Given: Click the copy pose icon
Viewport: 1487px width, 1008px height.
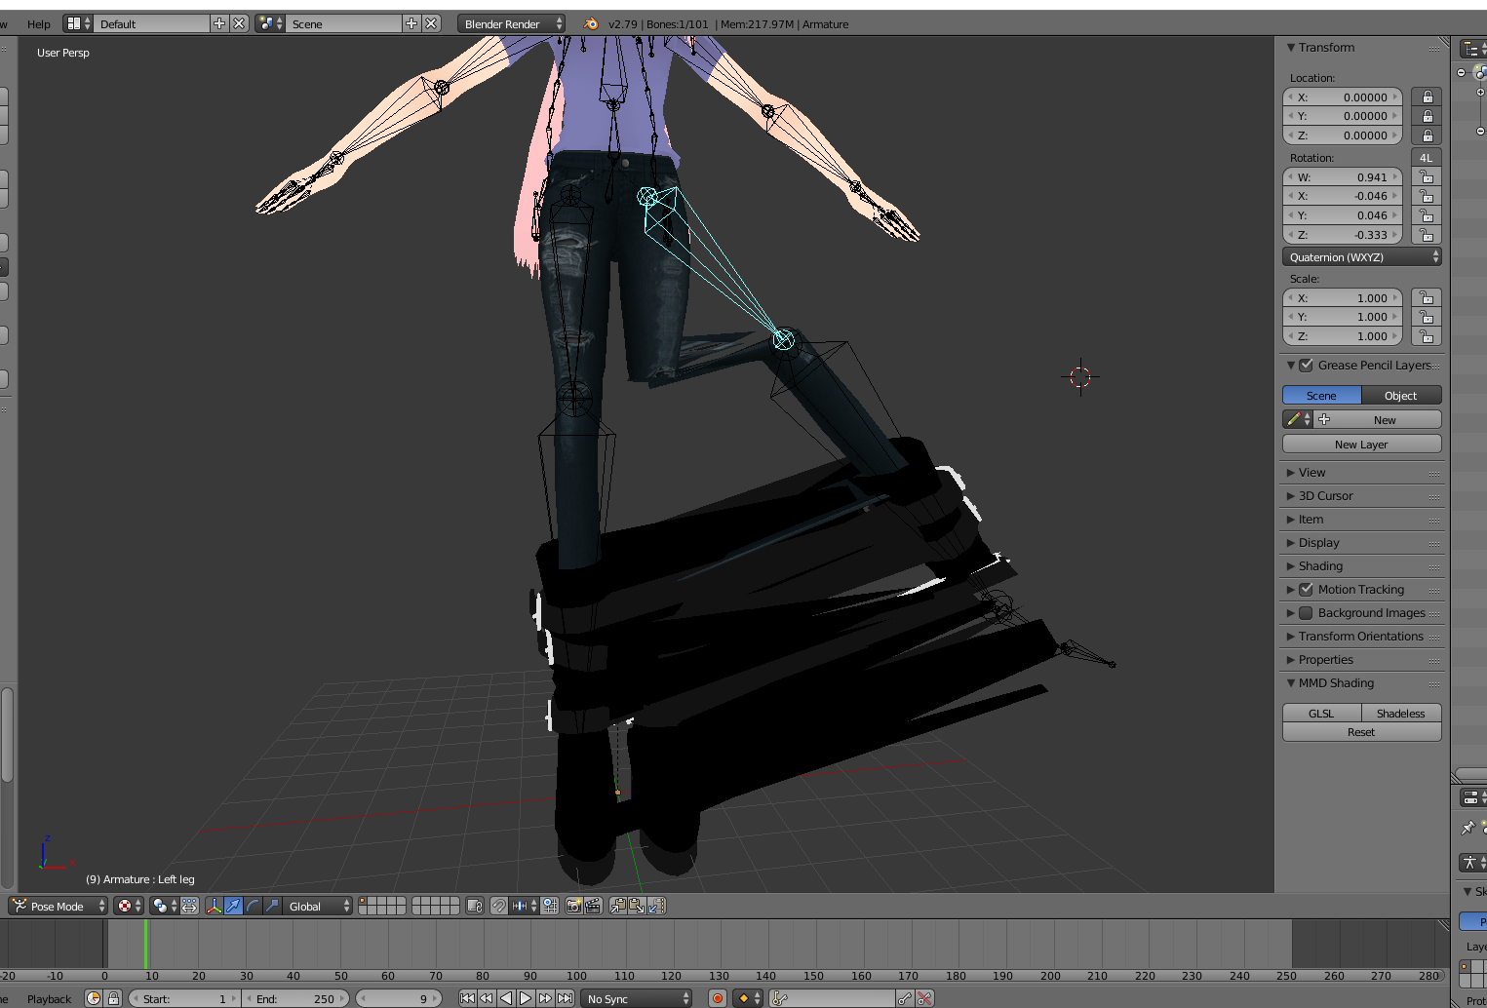Looking at the screenshot, I should [617, 906].
